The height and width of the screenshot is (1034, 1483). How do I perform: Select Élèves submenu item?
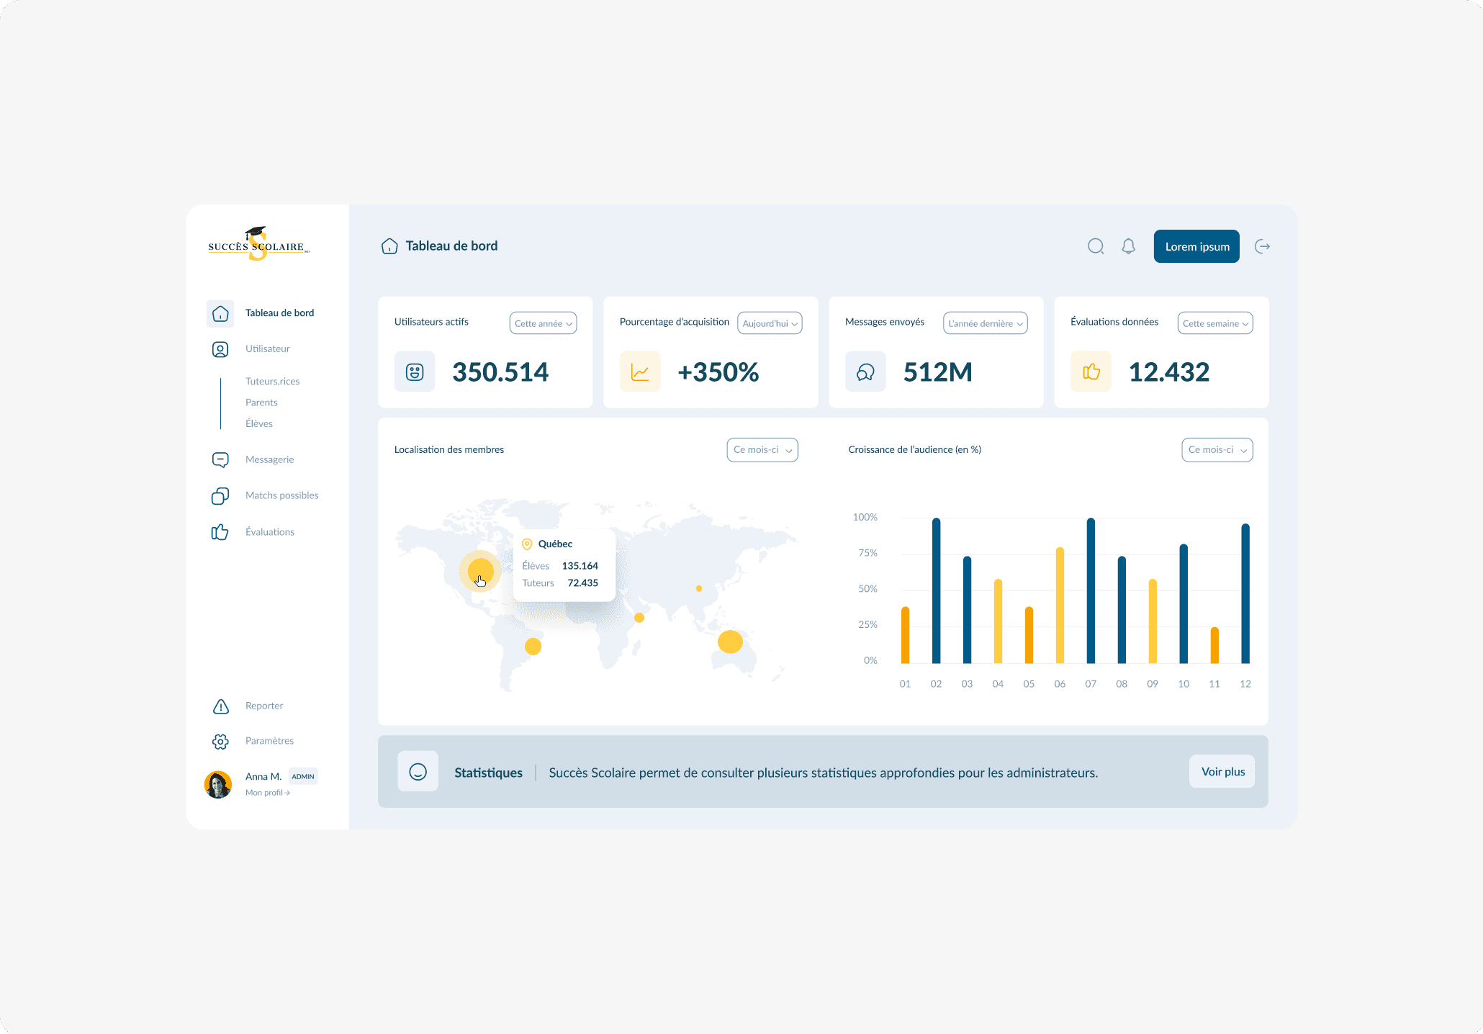coord(258,423)
